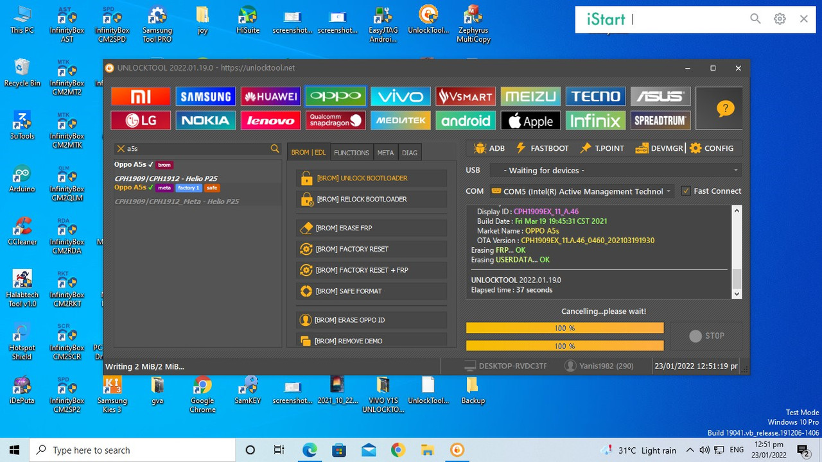This screenshot has height=462, width=822.
Task: Select the Qualcomm Snapdragon icon
Action: [336, 121]
